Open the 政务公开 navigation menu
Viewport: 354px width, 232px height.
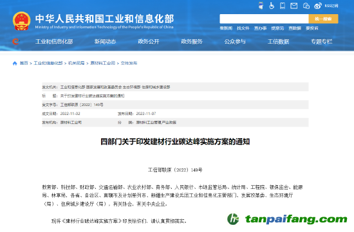149,42
